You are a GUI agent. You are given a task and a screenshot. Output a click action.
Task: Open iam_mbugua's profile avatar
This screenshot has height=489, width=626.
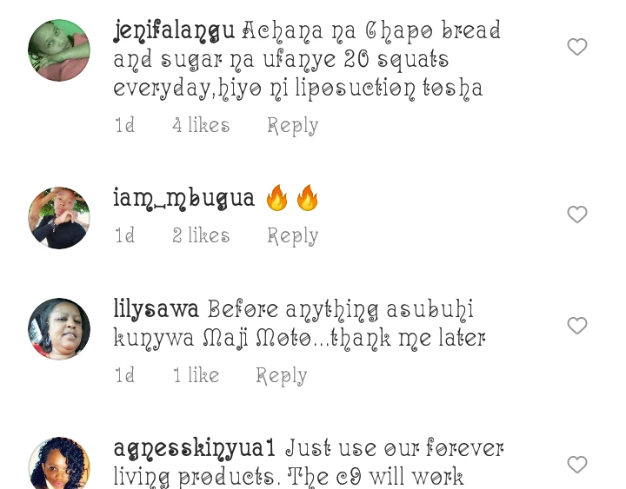59,218
